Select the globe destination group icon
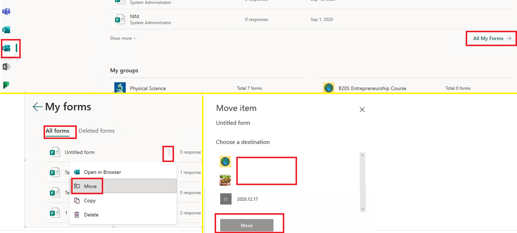517x233 pixels. (225, 162)
